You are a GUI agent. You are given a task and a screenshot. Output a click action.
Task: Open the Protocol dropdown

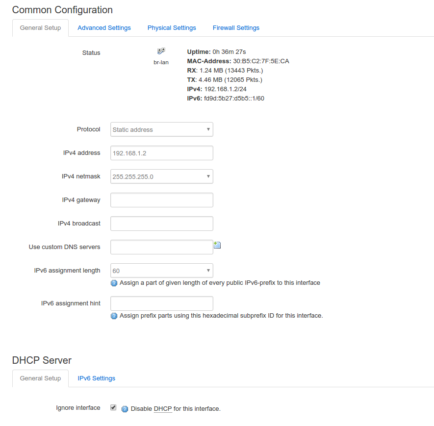(162, 129)
